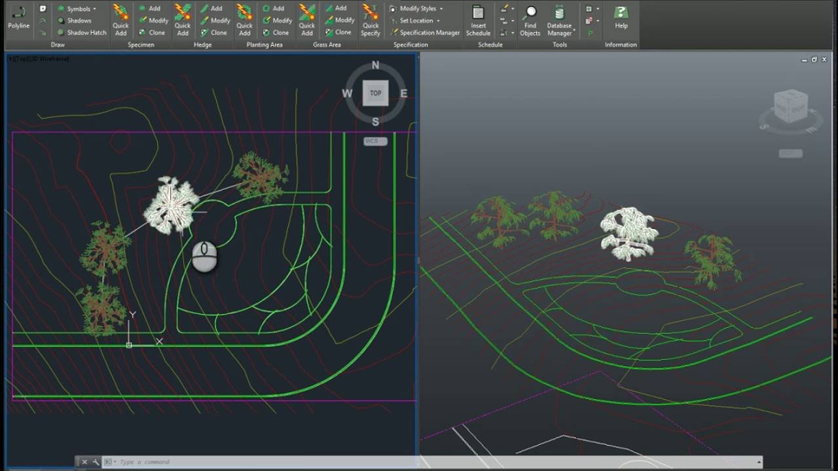Click Add in Planting Area panel
Viewport: 838px width, 471px height.
coord(273,9)
